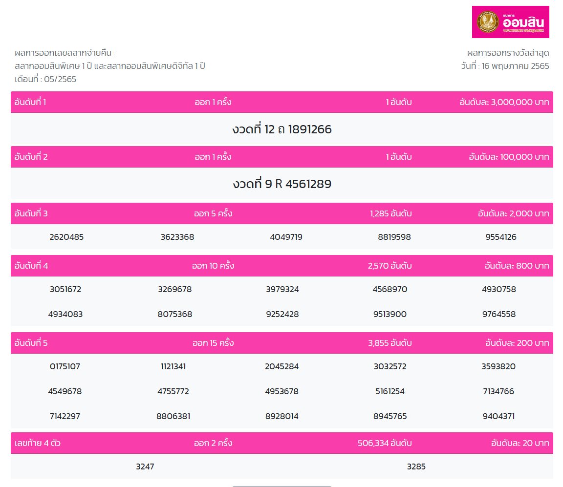Select third prize number 3623368
The width and height of the screenshot is (563, 487).
pyautogui.click(x=177, y=237)
